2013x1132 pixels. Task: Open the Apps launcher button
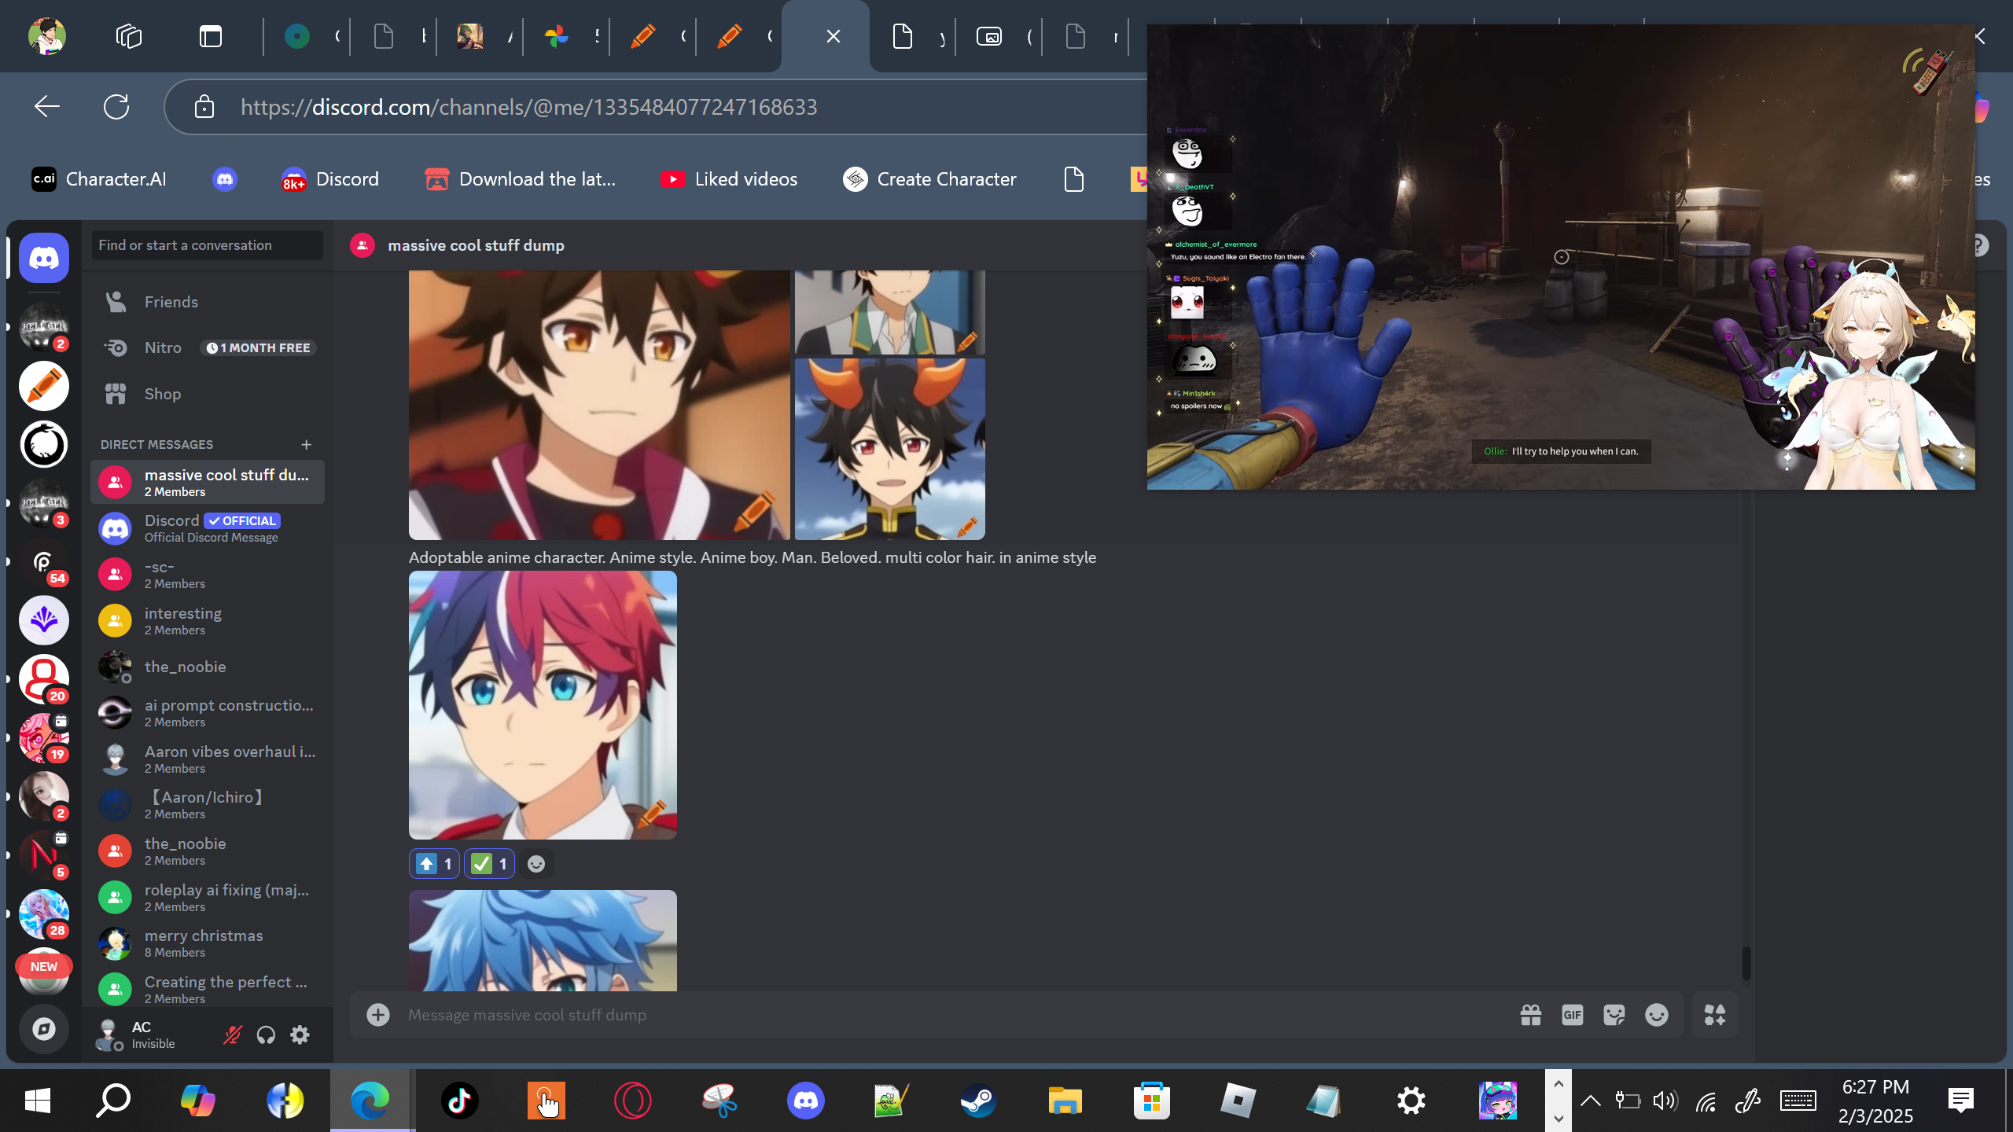[1715, 1015]
